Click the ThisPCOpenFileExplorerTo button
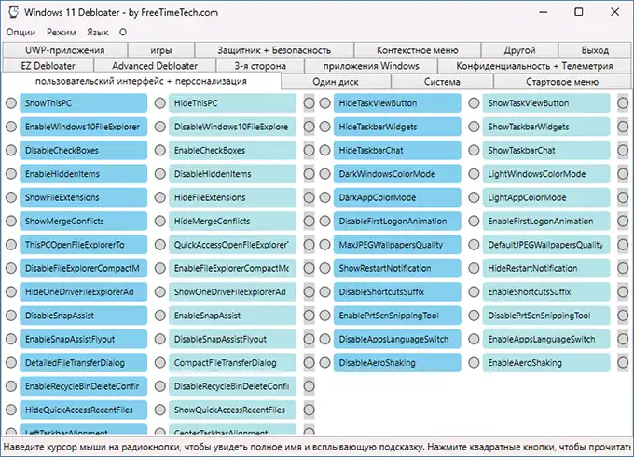634x457 pixels. point(83,245)
